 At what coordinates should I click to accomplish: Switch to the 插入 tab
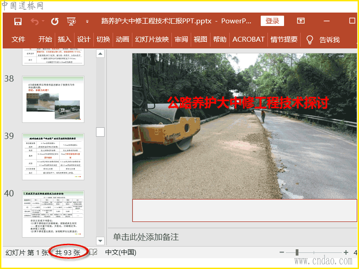64,39
